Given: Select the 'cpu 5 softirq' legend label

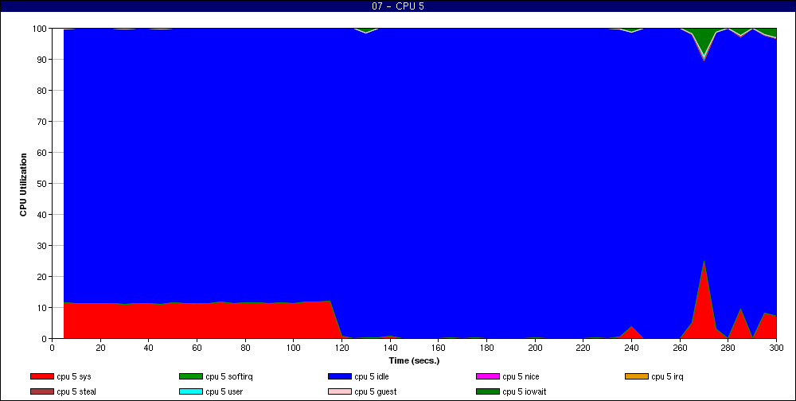Looking at the screenshot, I should (229, 376).
